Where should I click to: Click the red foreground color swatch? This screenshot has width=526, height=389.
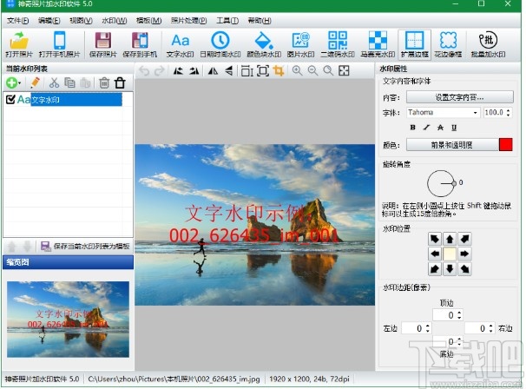pyautogui.click(x=505, y=145)
